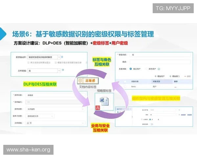Open the bottom 文件密级 dropdown in condition form

[55, 123]
